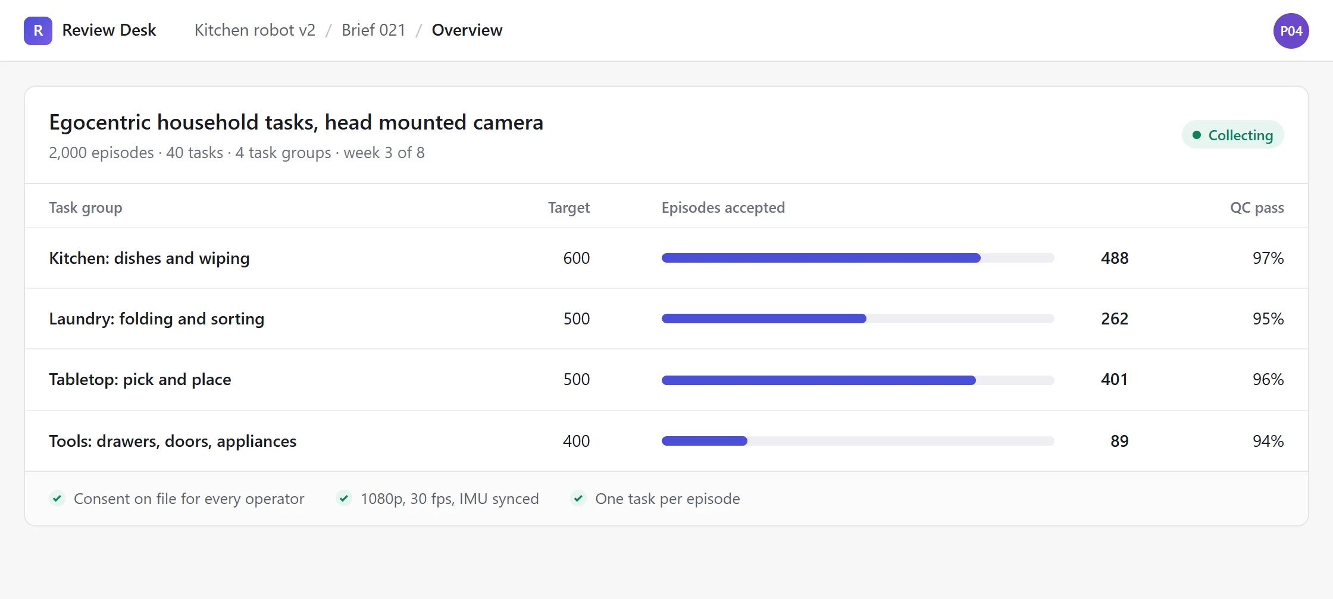
Task: Open Kitchen robot v2 breadcrumb
Action: click(x=255, y=30)
